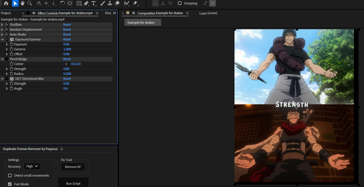Toggle fx switch for Oscillate effect

[x=7, y=25]
